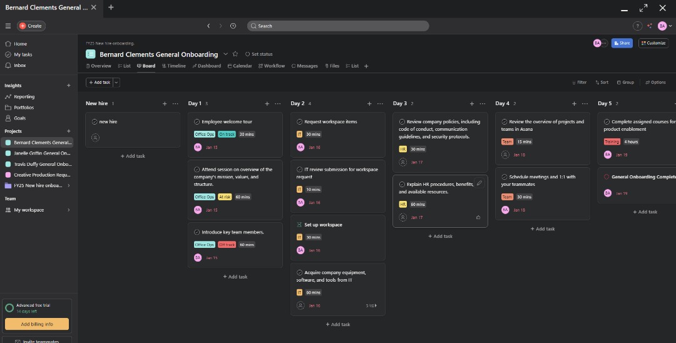Open a new browser tab with the plus
This screenshot has height=343, width=676.
click(x=111, y=8)
